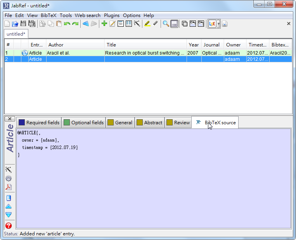Push entries to LyX with the LyX icon
296x240 pixels.
[x=212, y=24]
